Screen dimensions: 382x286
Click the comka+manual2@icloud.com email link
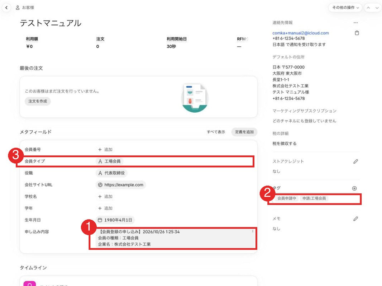pos(300,33)
